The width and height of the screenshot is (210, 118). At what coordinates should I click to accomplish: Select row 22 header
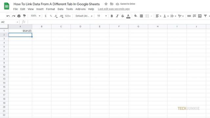tap(4, 115)
